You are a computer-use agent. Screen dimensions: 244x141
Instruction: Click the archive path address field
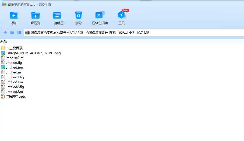(x=134, y=33)
